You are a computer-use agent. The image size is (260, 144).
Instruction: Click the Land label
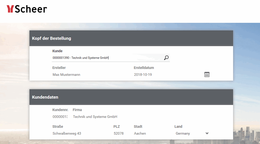pyautogui.click(x=178, y=127)
